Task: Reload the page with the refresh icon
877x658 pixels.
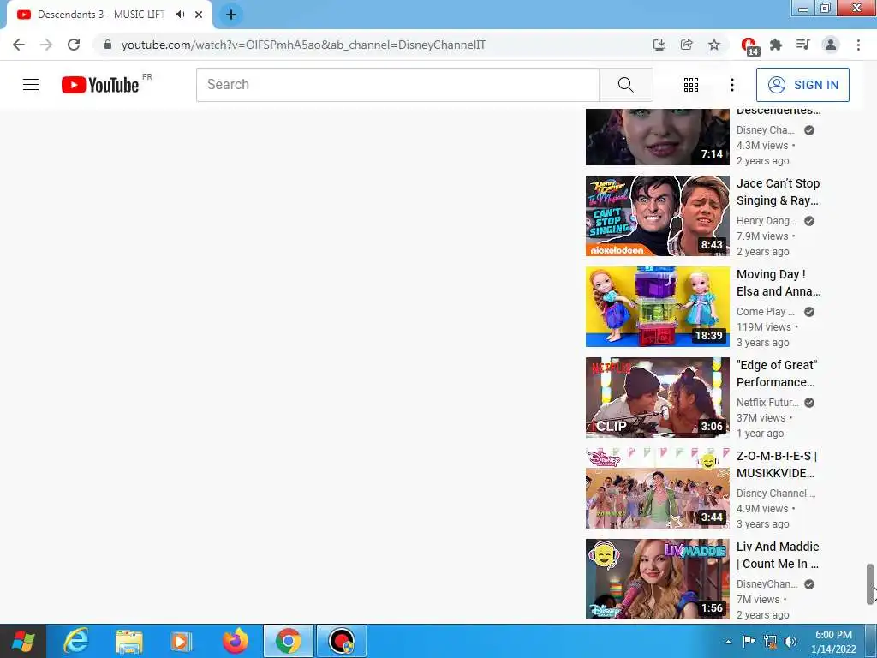Action: [x=74, y=45]
